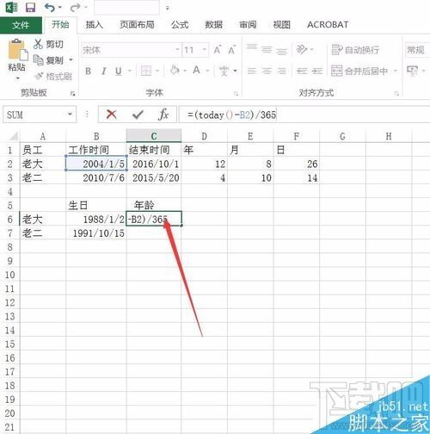The image size is (430, 434).
Task: Select cell containing 1991/10/15
Action: tap(96, 232)
